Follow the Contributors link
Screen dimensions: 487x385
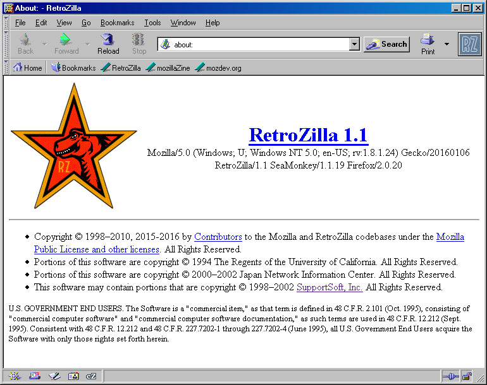[218, 237]
